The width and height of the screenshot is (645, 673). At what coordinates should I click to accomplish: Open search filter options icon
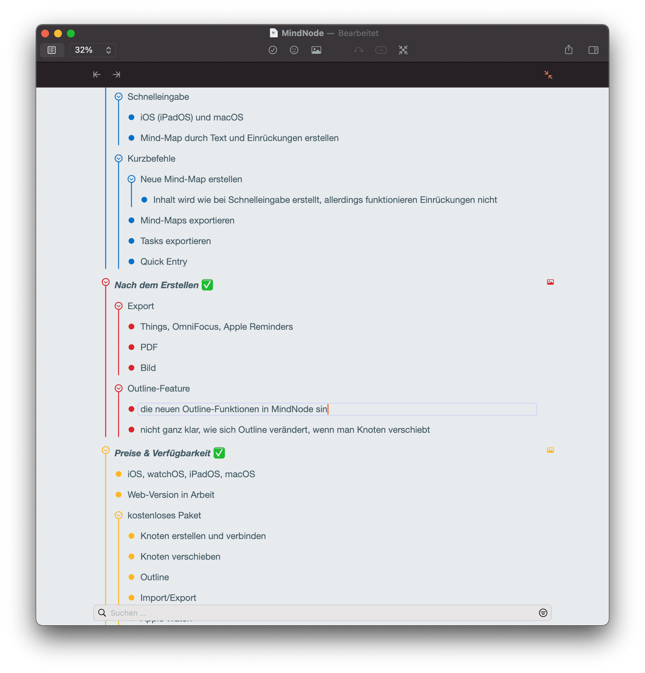click(x=543, y=613)
